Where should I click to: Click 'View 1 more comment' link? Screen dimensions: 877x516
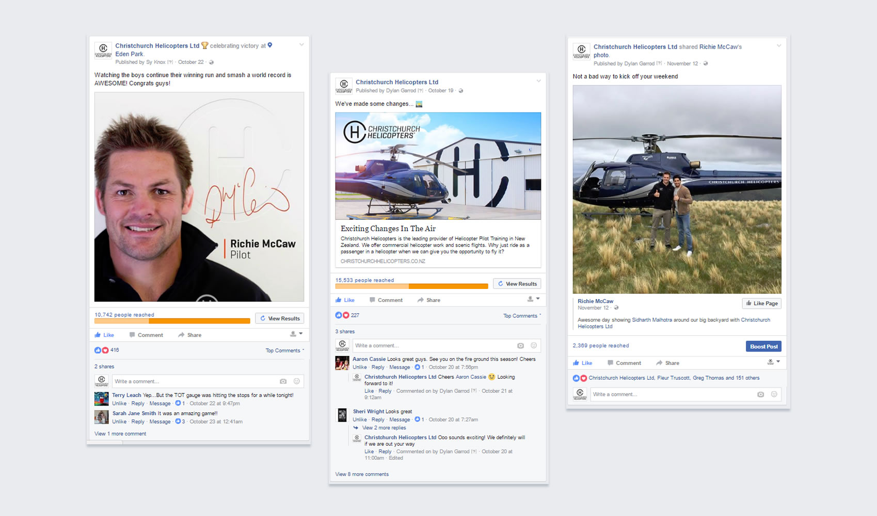coord(120,434)
